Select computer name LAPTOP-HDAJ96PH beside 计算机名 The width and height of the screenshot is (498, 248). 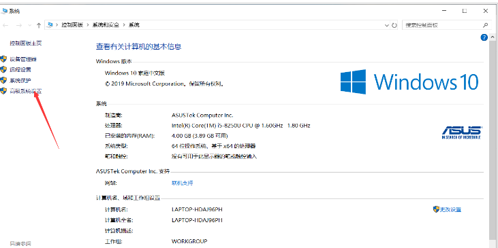197,209
